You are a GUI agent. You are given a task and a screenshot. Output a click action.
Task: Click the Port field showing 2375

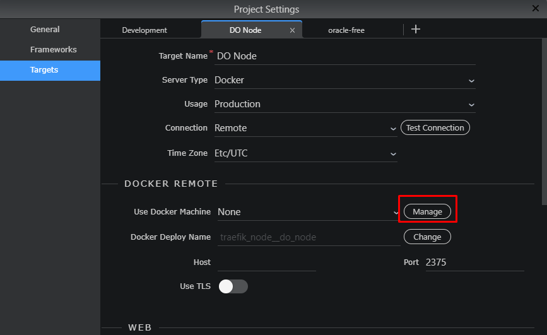pyautogui.click(x=474, y=262)
